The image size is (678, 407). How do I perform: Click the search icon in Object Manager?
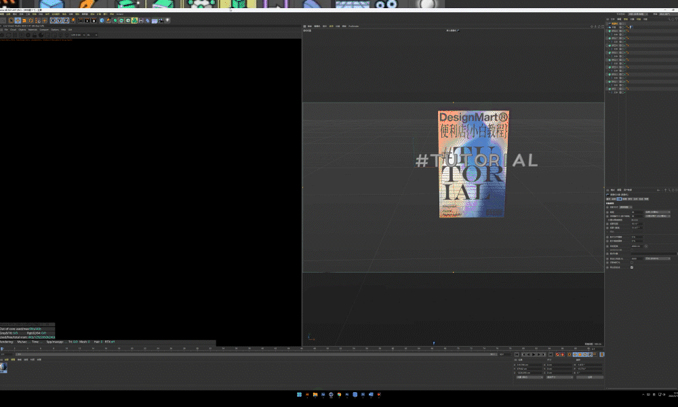click(x=669, y=19)
